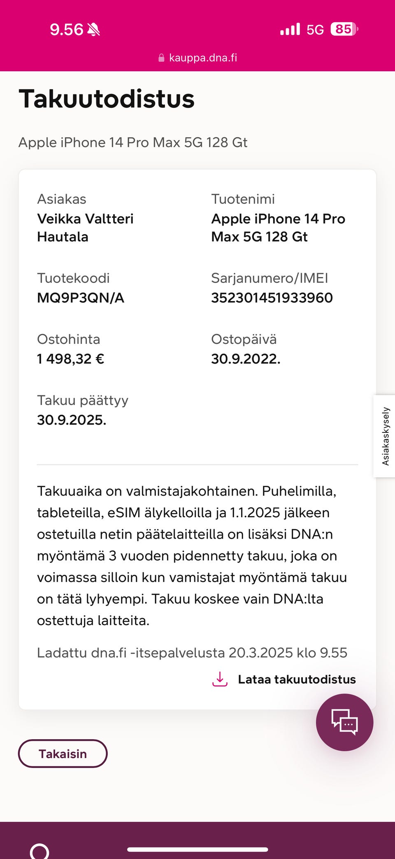Open the chat bubble support button
The image size is (395, 859).
point(344,722)
